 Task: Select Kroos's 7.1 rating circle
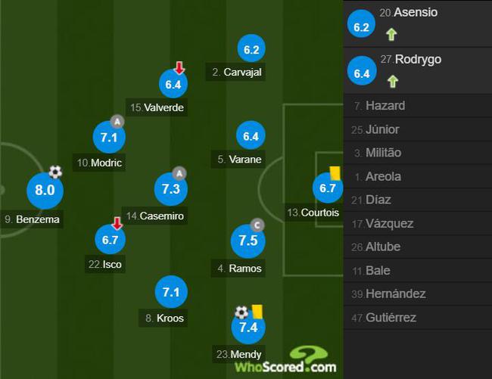point(171,292)
